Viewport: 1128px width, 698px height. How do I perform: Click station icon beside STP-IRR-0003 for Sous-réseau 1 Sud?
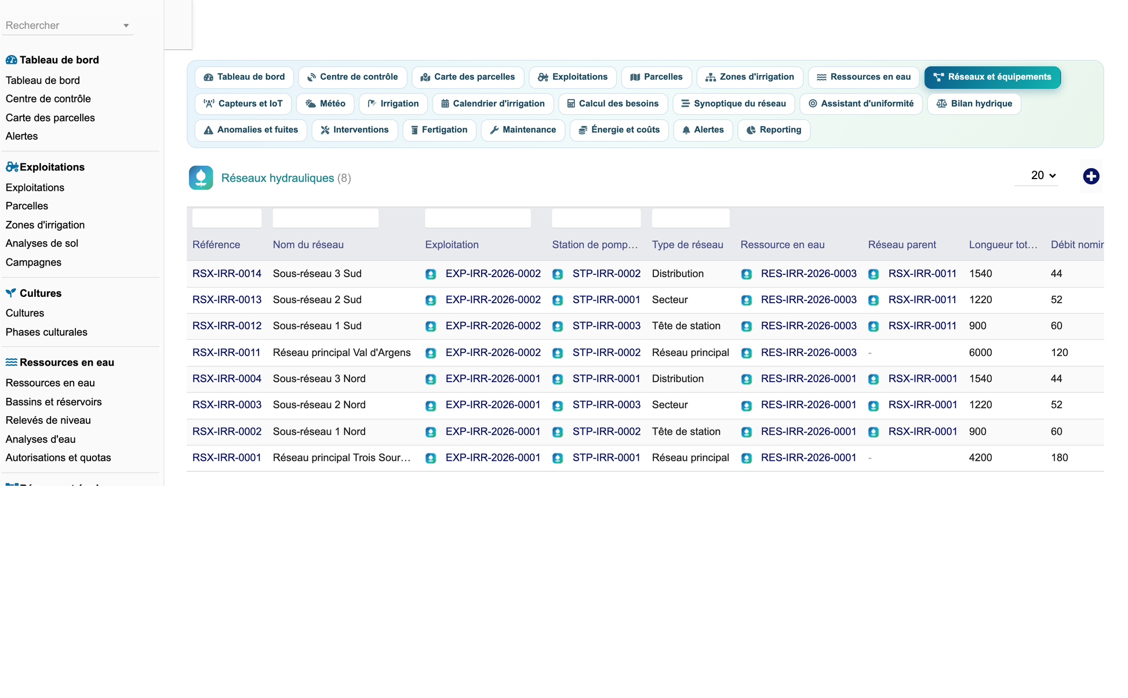pyautogui.click(x=558, y=326)
